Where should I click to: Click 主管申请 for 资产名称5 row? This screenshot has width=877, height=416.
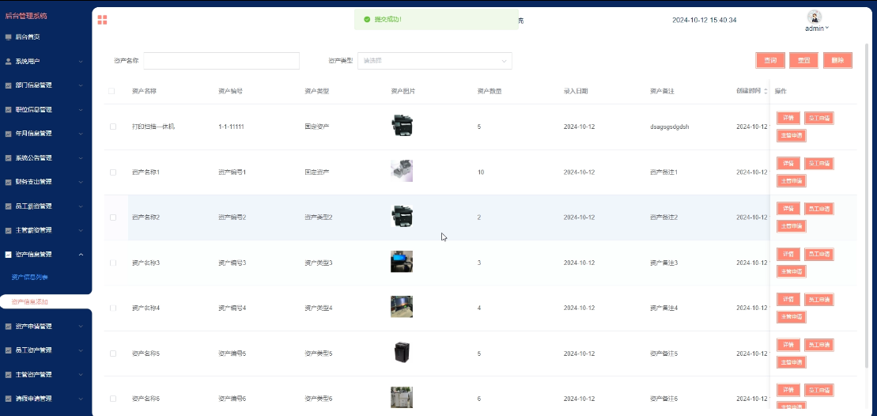[791, 362]
